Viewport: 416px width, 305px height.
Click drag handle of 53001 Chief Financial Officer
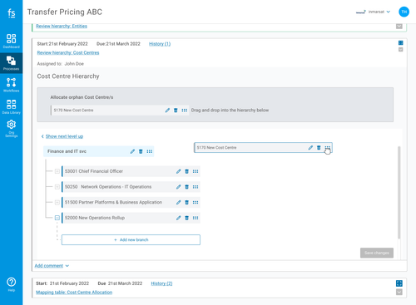click(x=196, y=171)
